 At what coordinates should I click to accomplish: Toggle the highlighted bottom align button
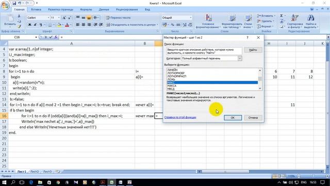tap(89, 18)
